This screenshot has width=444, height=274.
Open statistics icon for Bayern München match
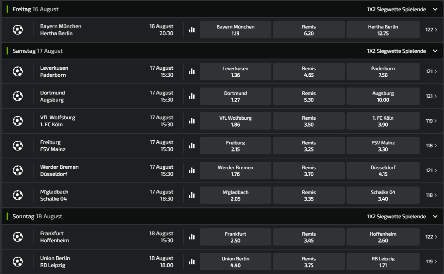pos(192,30)
